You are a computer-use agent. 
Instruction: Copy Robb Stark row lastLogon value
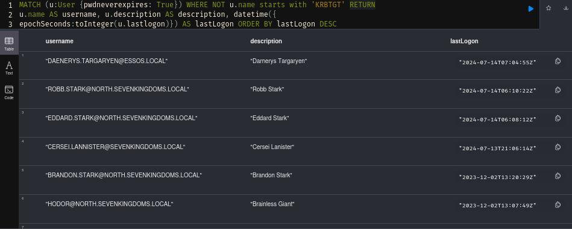coord(558,90)
